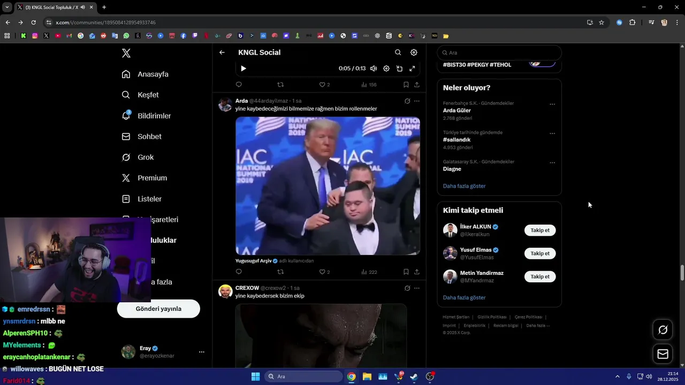Screen dimensions: 685x385
Task: Bookmark Arda's post
Action: coord(406,272)
